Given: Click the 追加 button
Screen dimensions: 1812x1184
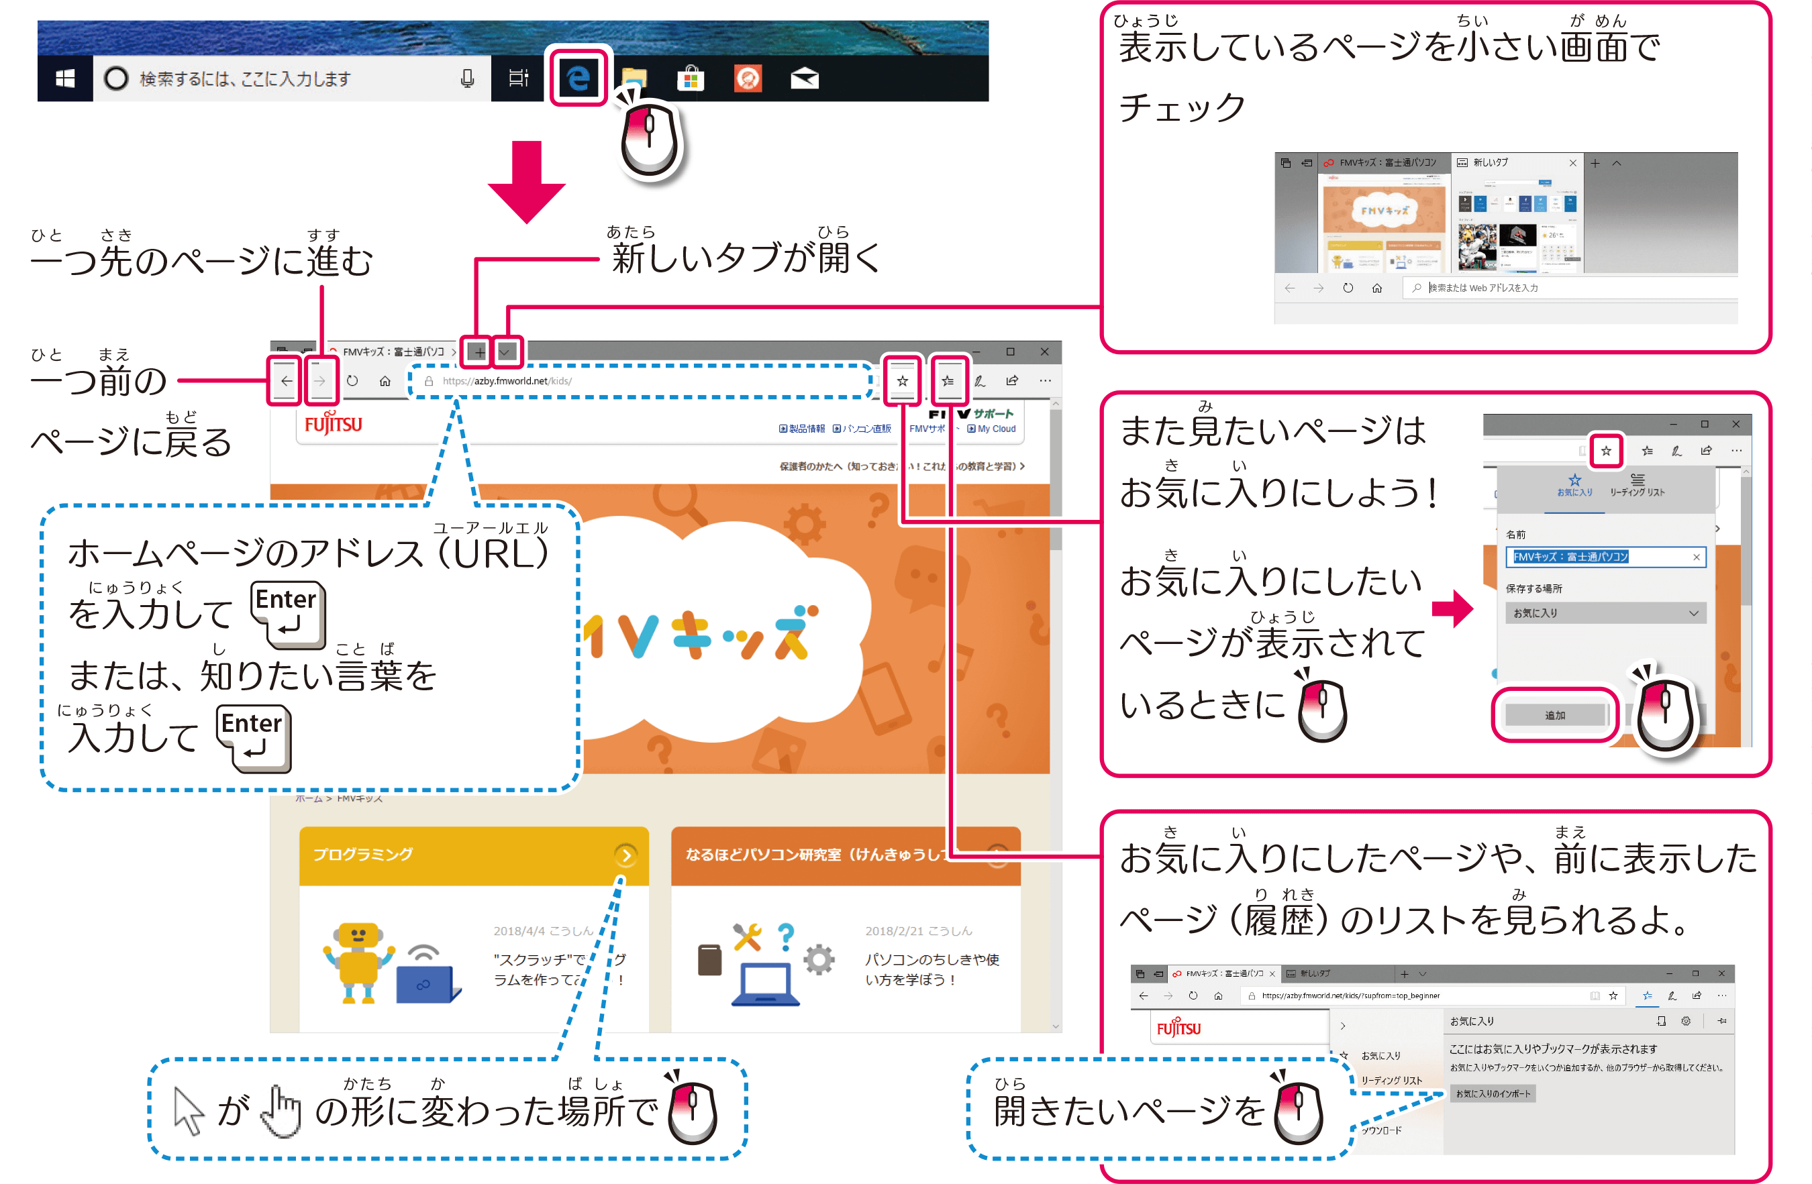Looking at the screenshot, I should click(1555, 714).
